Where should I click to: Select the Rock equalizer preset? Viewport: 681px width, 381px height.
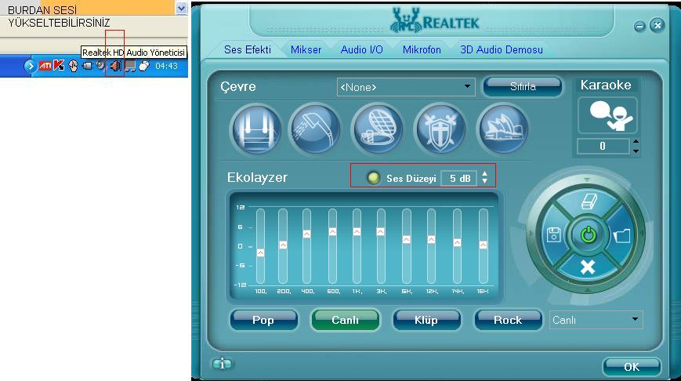click(x=508, y=320)
